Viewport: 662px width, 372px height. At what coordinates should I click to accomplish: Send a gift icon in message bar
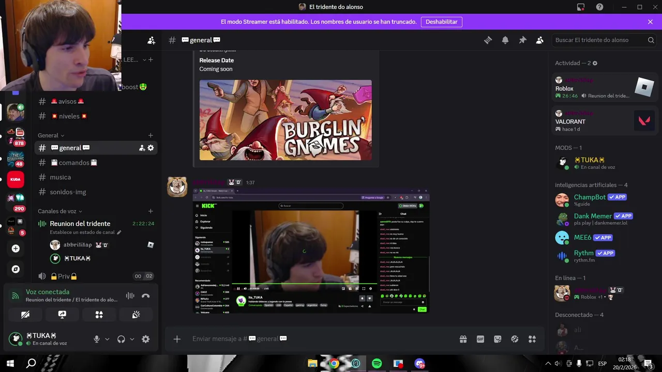(463, 339)
